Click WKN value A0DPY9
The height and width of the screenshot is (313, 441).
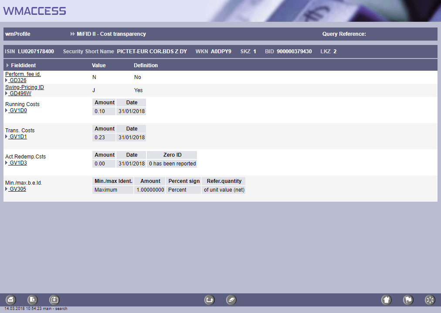coord(221,52)
